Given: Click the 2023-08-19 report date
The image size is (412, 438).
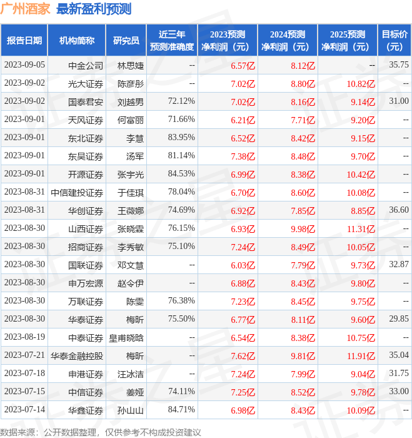Looking at the screenshot, I should click(x=24, y=337).
